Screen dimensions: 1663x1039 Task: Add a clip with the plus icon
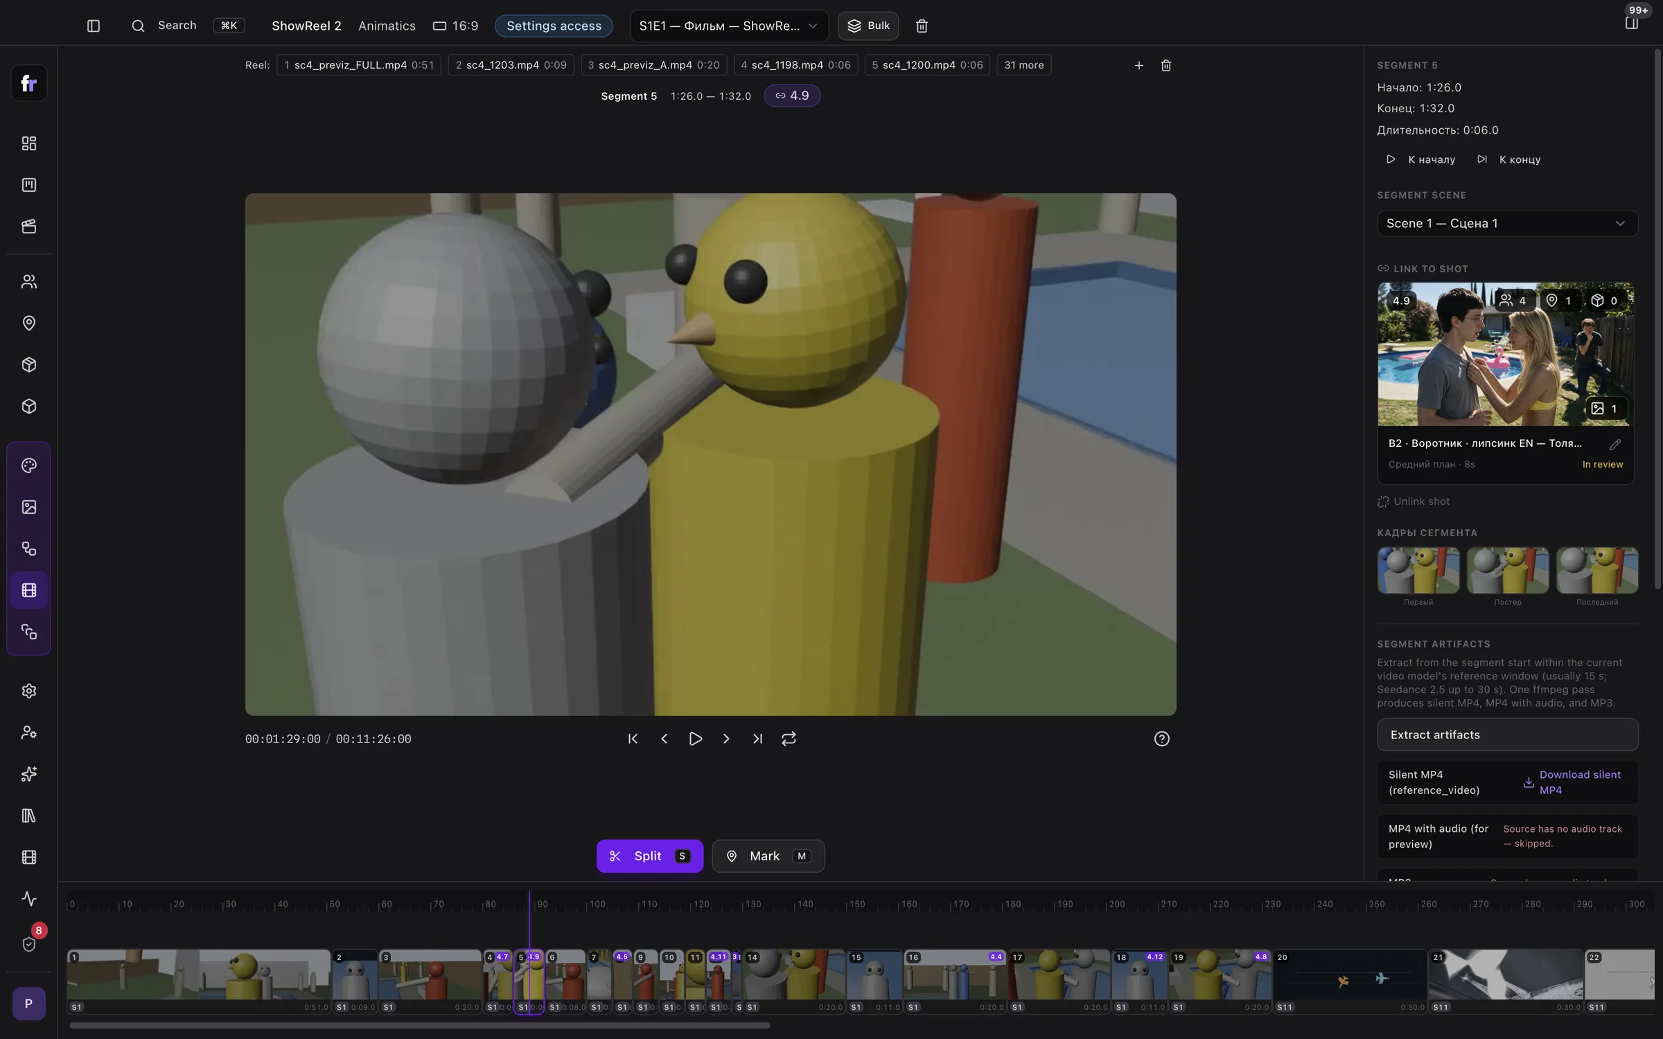(x=1138, y=65)
